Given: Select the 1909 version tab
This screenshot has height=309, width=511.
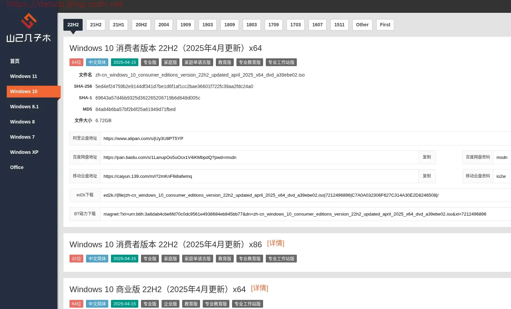Looking at the screenshot, I should coord(186,25).
